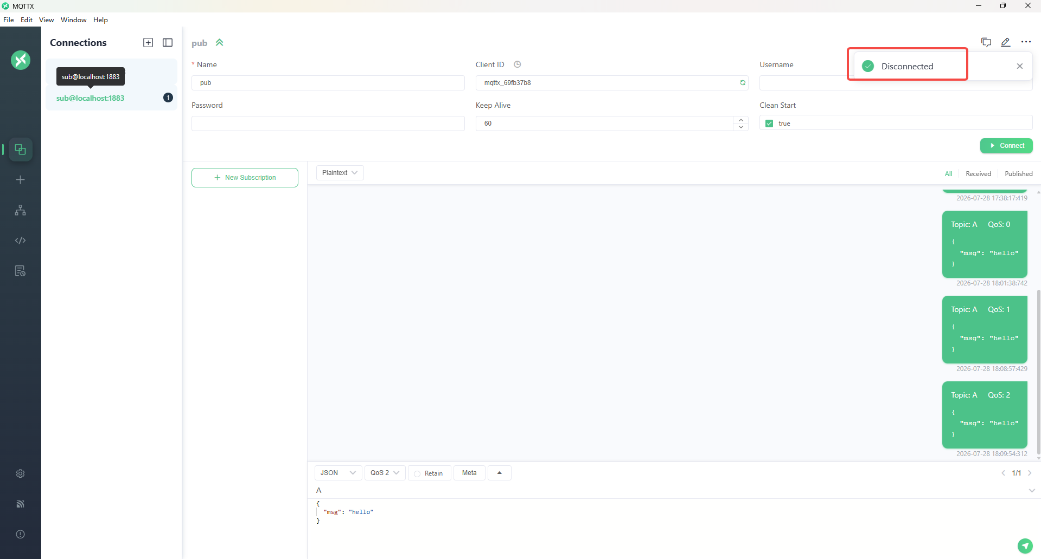Click the Disconnected success check icon
Image resolution: width=1041 pixels, height=559 pixels.
pyautogui.click(x=868, y=66)
